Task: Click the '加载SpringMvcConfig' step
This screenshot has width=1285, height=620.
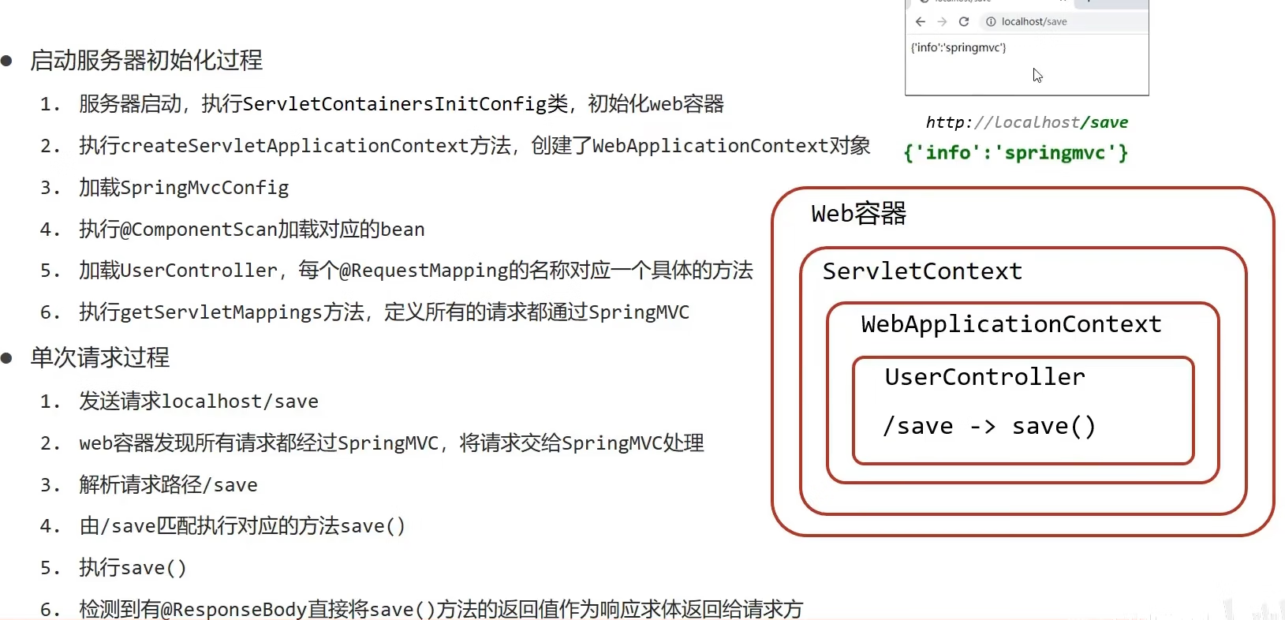Action: pyautogui.click(x=184, y=187)
